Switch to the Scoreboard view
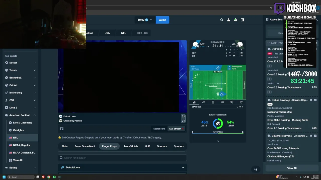Viewport: 321px width, 180px height. pyautogui.click(x=159, y=129)
